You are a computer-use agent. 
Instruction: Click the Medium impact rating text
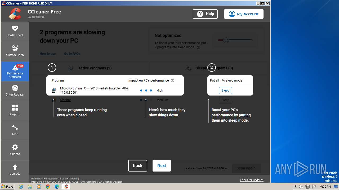(162, 100)
